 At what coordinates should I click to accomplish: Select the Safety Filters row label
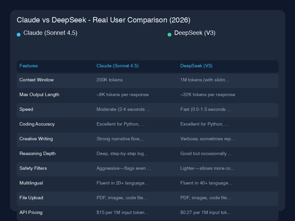click(33, 168)
